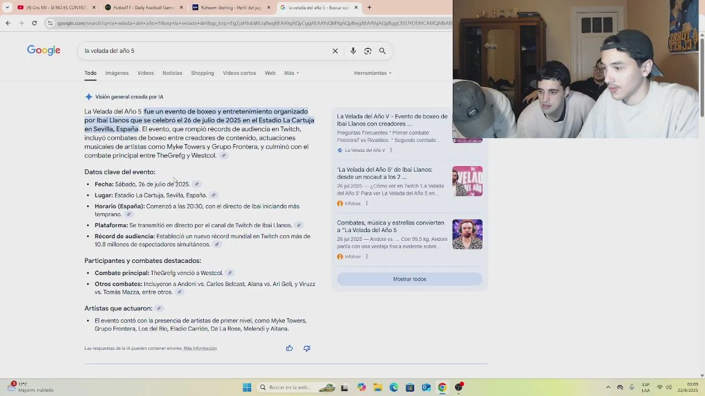Open 'Más información' link about AI responses
705x396 pixels.
coord(200,349)
